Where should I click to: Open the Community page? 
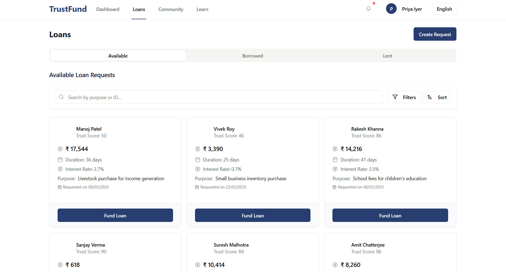pos(171,9)
